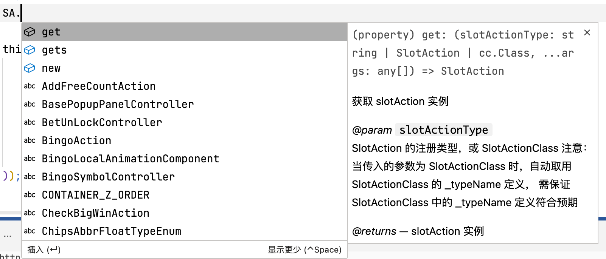Choose the new completion item
The width and height of the screenshot is (606, 259).
pos(51,68)
